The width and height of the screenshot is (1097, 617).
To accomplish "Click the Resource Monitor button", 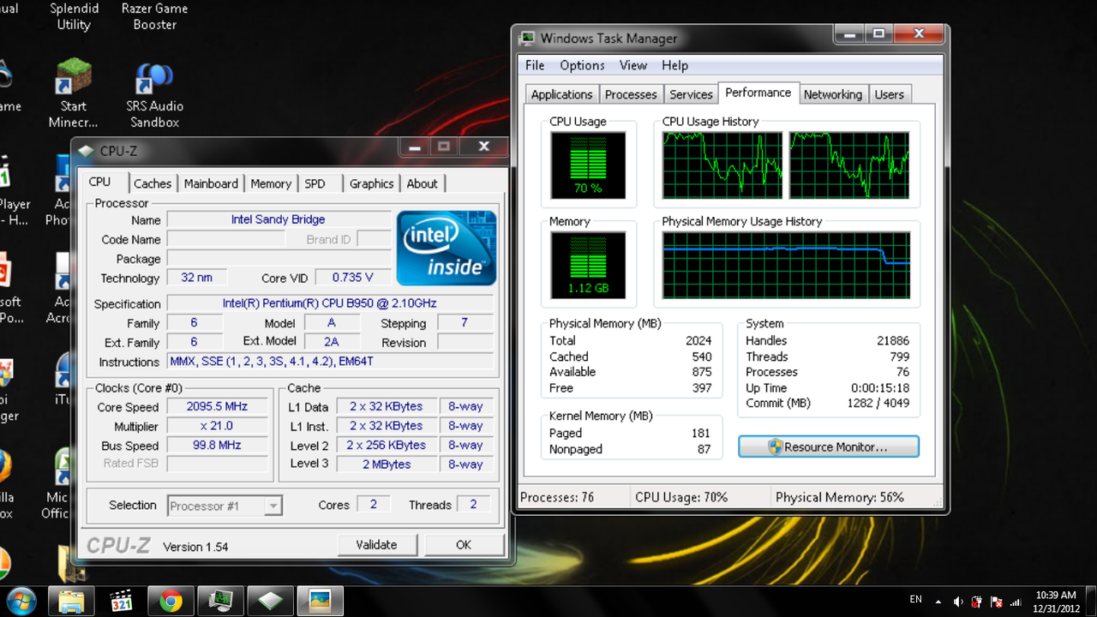I will coord(829,446).
